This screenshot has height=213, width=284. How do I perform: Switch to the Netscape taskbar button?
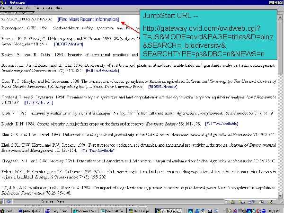[169, 211]
